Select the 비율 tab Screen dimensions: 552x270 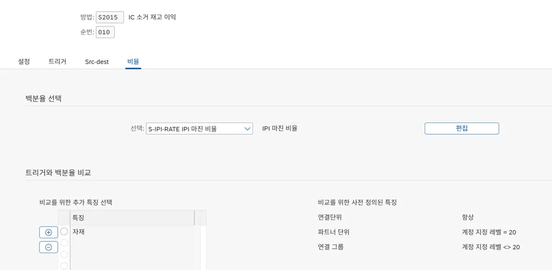click(x=133, y=61)
